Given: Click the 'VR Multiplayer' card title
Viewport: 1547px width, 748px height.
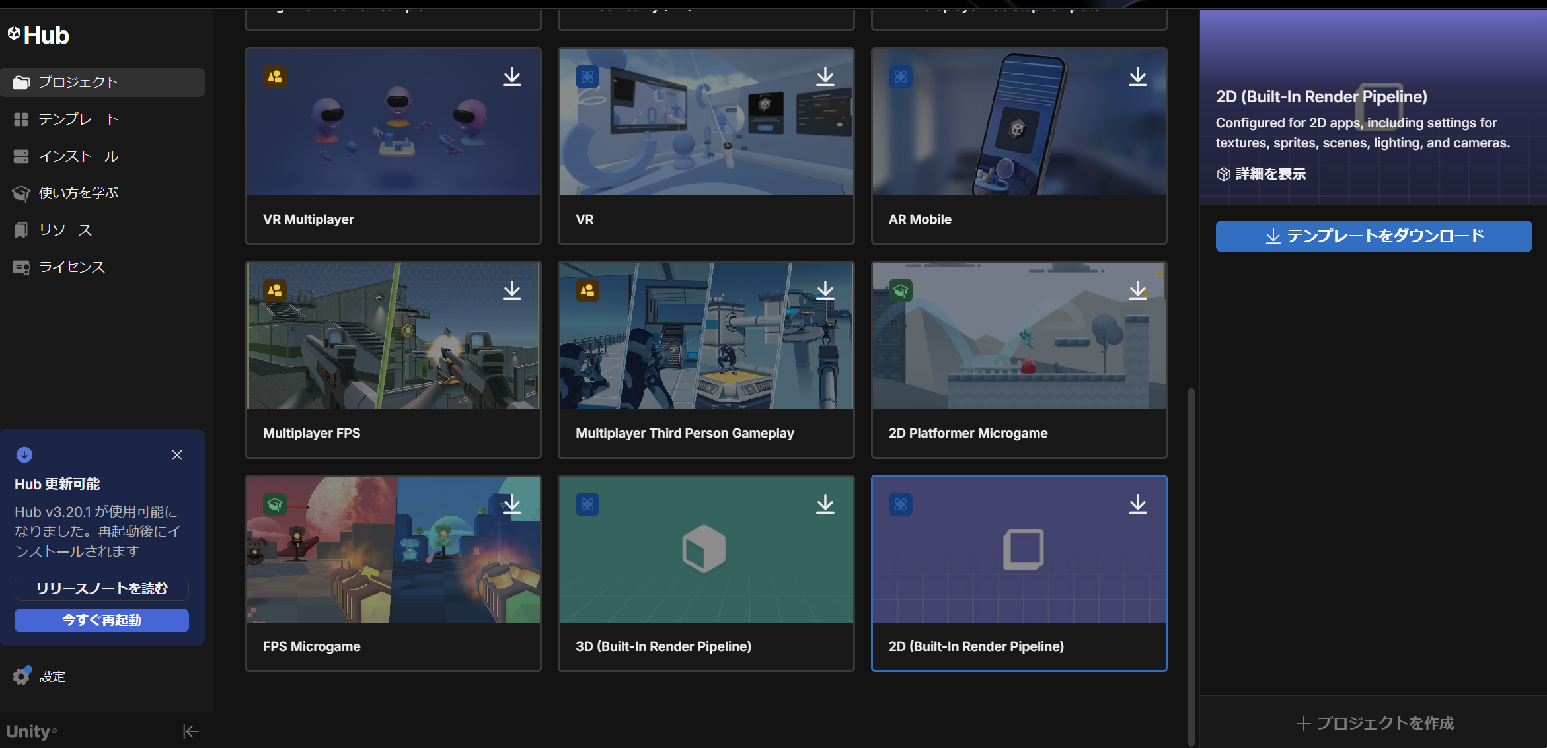Looking at the screenshot, I should (309, 219).
